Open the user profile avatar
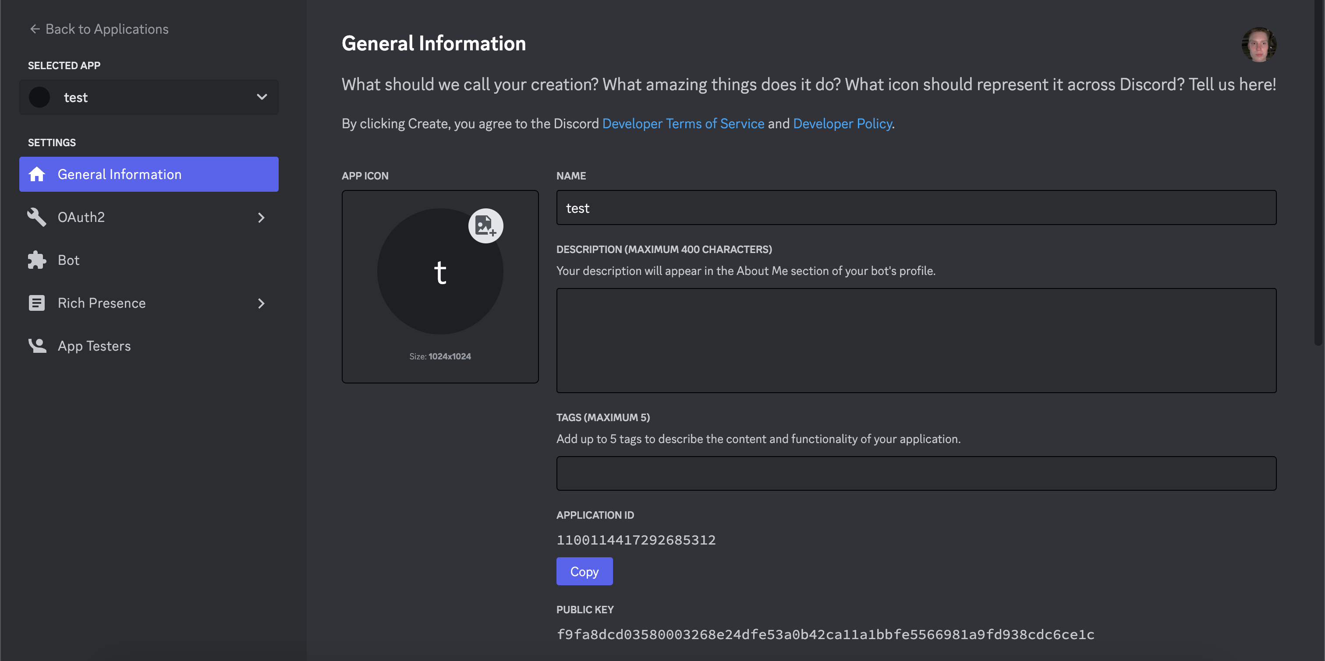The height and width of the screenshot is (661, 1325). pos(1259,45)
